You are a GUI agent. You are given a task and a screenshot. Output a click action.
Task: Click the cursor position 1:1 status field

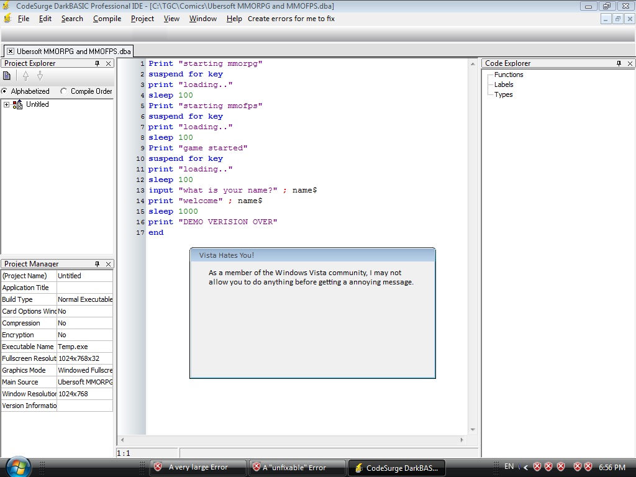(x=147, y=453)
